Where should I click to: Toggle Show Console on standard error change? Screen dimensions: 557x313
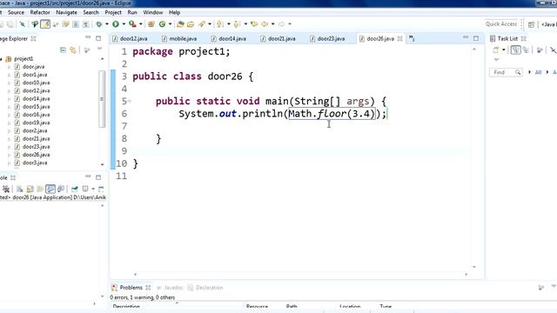[x=61, y=189]
